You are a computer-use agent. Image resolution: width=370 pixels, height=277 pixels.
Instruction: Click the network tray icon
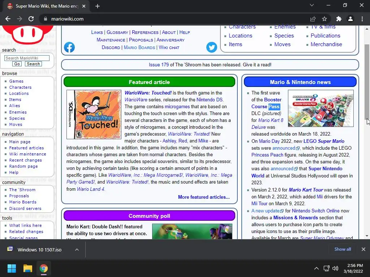pos(326,268)
